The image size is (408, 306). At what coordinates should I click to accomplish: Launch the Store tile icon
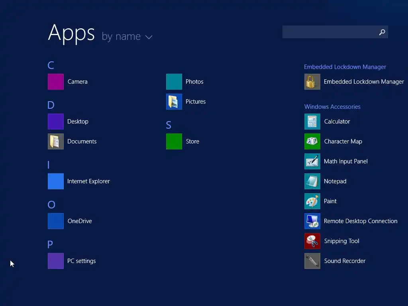click(174, 141)
